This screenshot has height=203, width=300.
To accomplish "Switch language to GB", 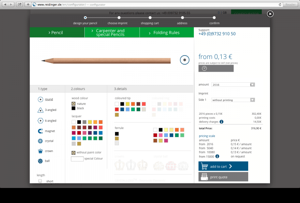I will 225,12.
